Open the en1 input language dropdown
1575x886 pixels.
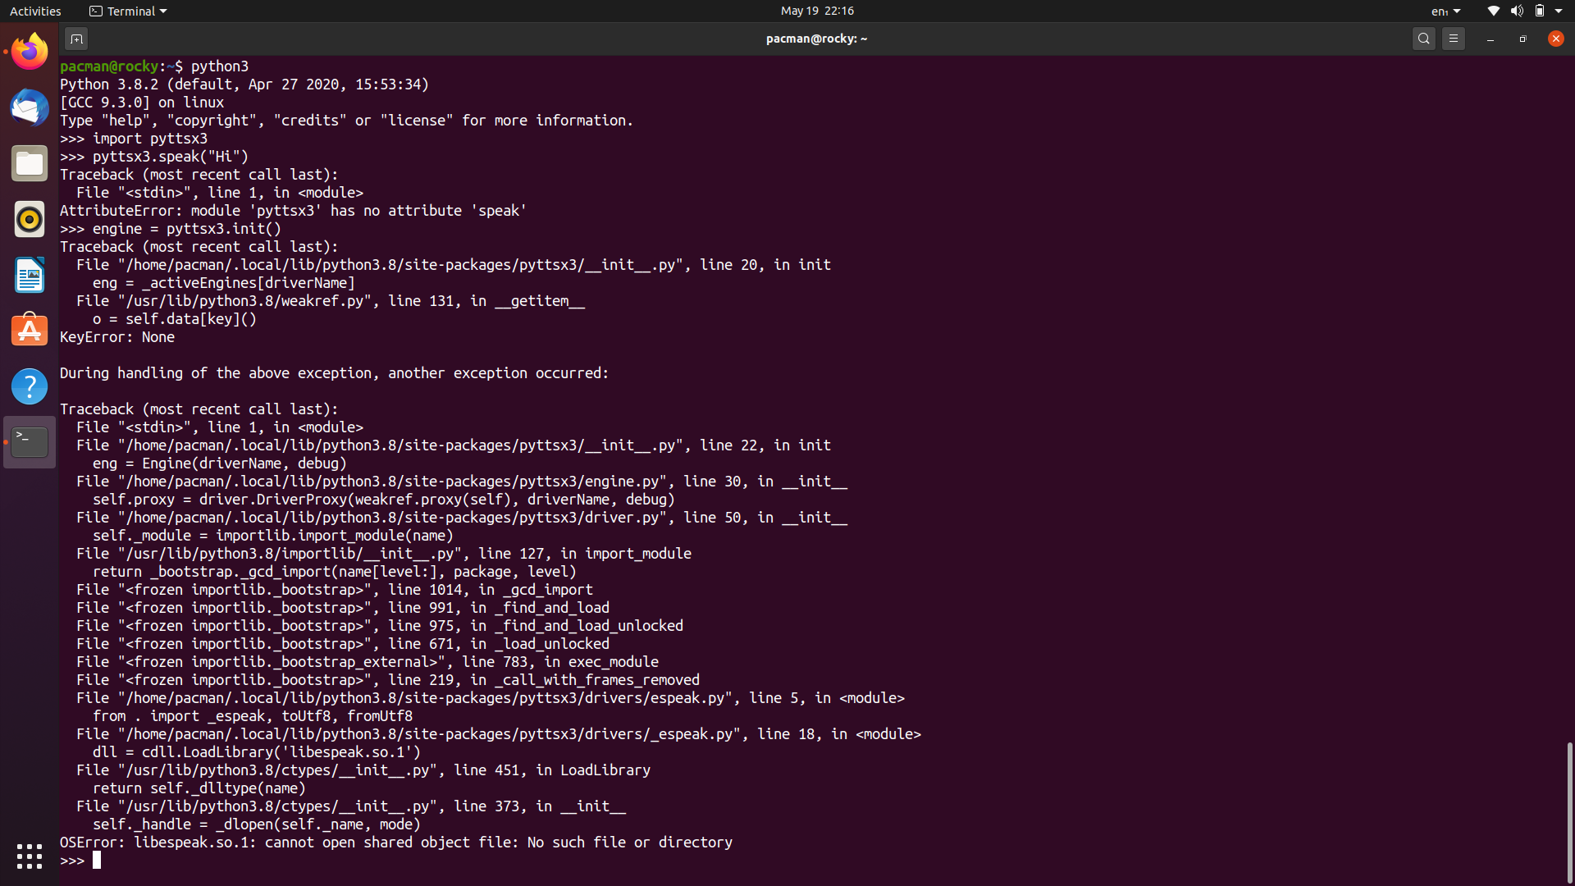pos(1445,11)
